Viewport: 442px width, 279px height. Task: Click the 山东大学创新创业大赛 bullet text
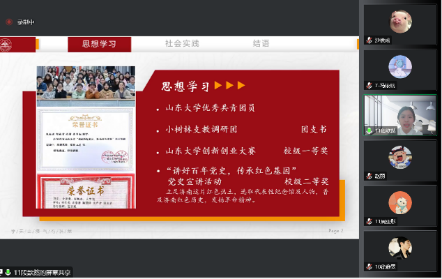(211, 151)
